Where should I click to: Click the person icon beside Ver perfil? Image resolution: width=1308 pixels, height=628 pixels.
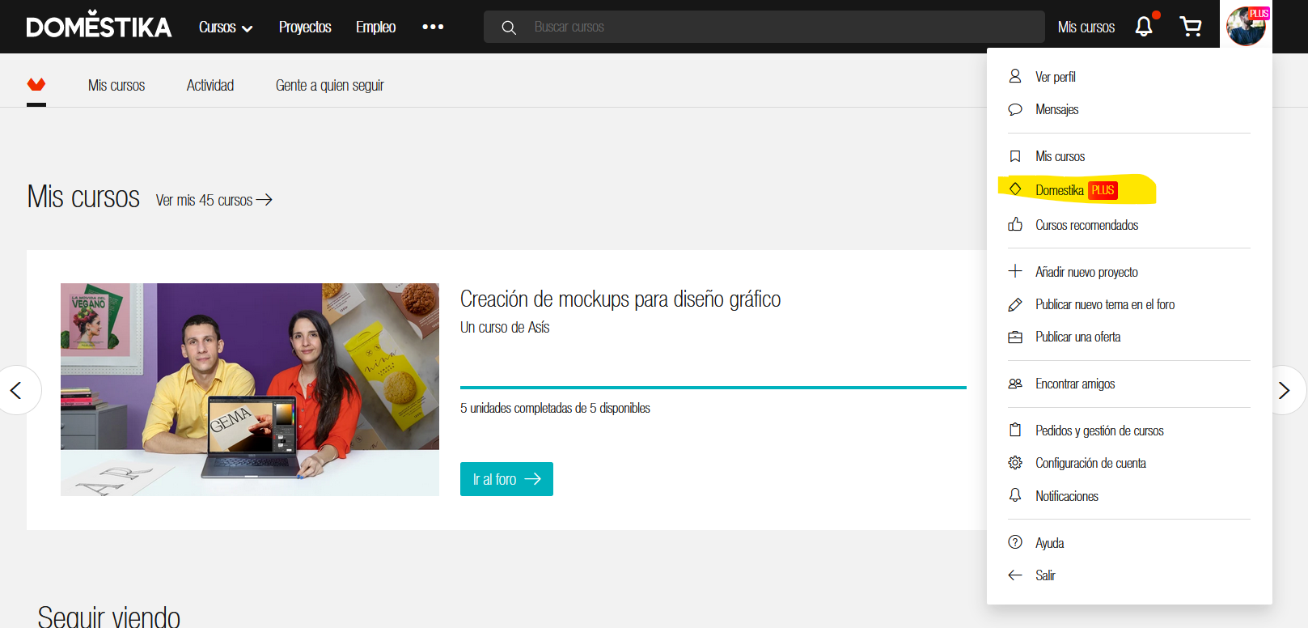1015,76
